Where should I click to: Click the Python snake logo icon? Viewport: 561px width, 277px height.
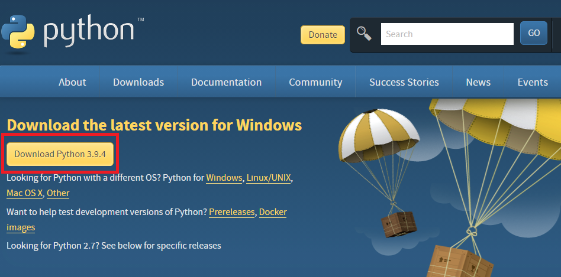click(18, 32)
